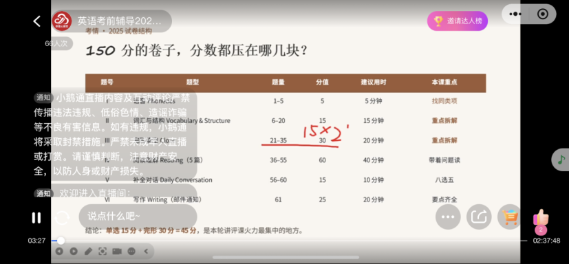Viewport: 569px width, 264px height.
Task: Go to the previous slide with the left arrow
Action: pos(59,251)
